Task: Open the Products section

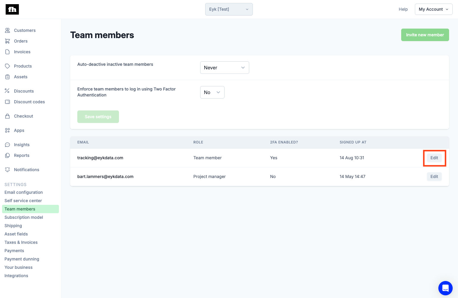Action: point(23,66)
